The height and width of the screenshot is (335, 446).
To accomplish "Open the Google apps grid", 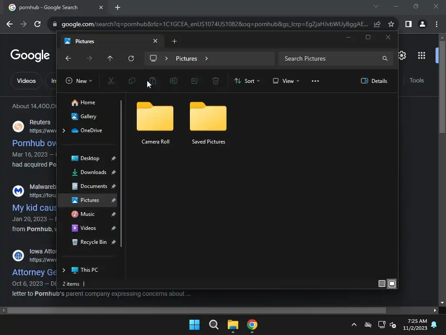I will point(422,55).
